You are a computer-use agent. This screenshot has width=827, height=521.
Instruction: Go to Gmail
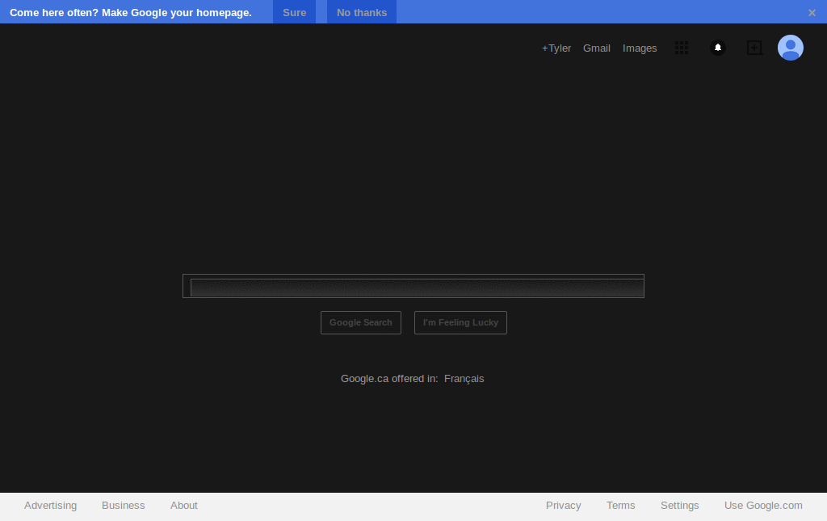point(597,48)
